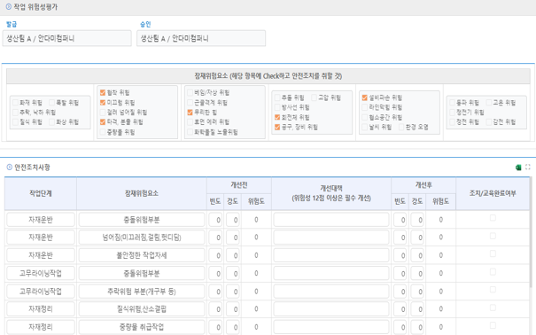Click 개선대책 field in 넘어짐 row
The width and height of the screenshot is (536, 335).
click(x=331, y=238)
